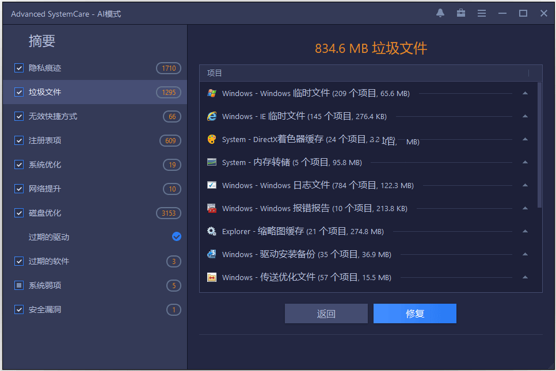Viewport: 556px width, 371px height.
Task: Expand the IE 临时文件 row arrow
Action: [525, 116]
